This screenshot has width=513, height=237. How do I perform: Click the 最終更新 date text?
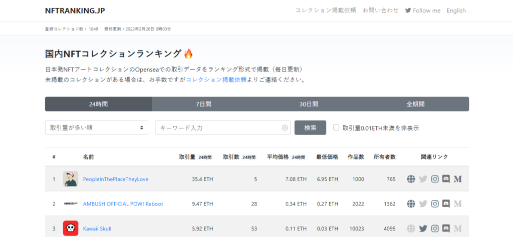[138, 29]
